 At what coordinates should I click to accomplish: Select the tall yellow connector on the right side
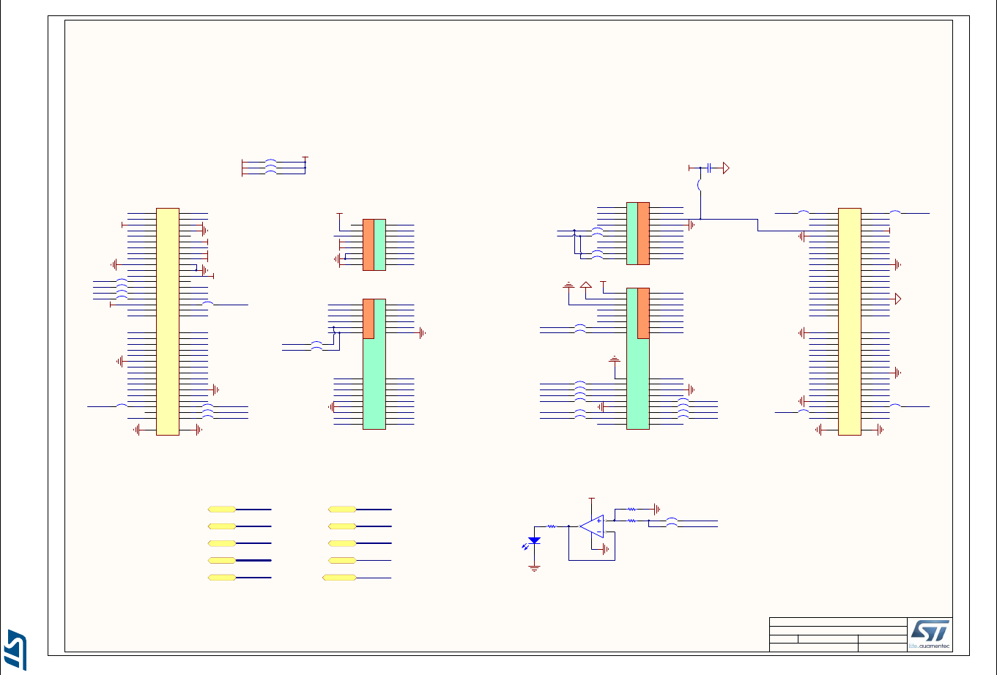click(850, 321)
